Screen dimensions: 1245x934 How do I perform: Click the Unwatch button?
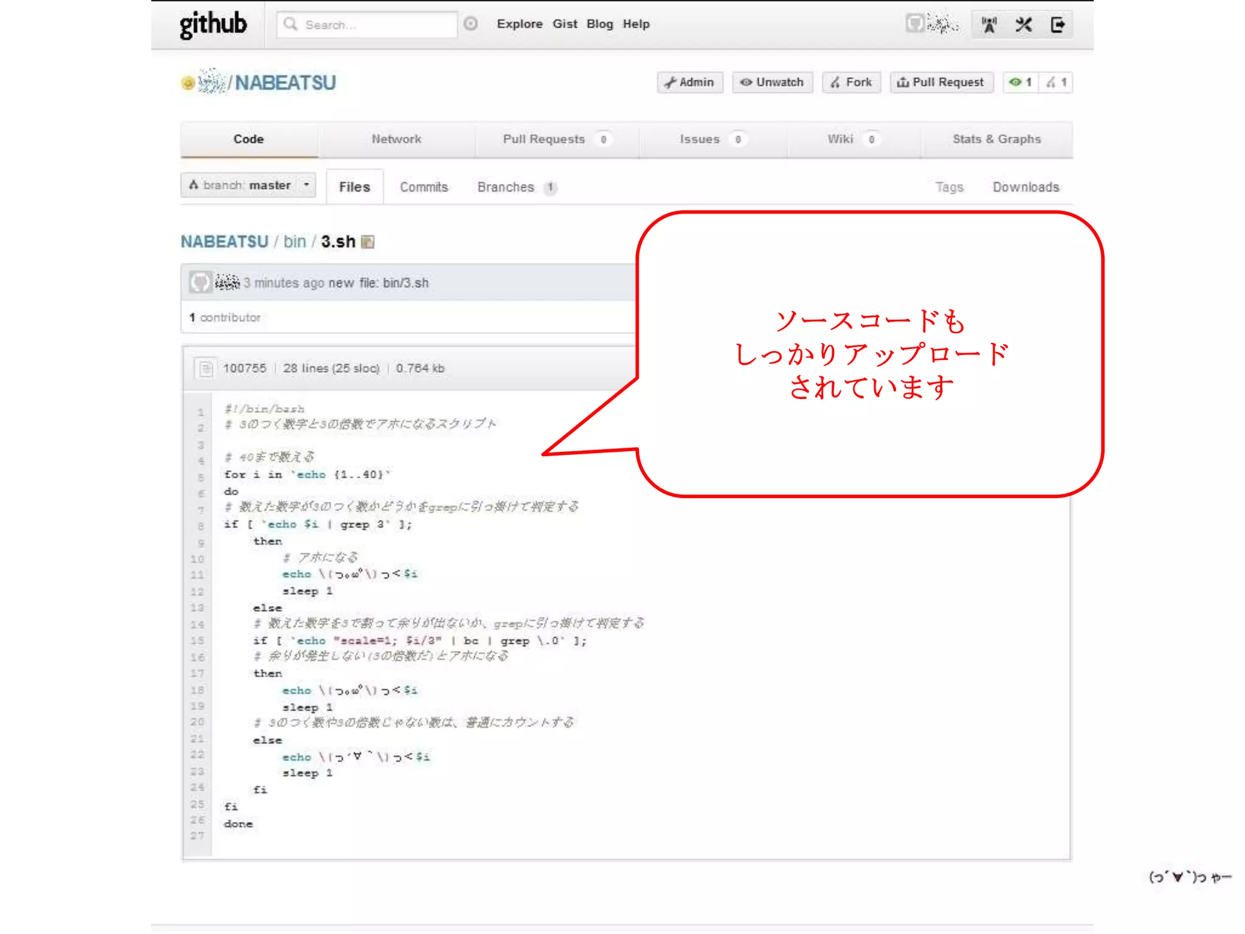click(x=772, y=82)
